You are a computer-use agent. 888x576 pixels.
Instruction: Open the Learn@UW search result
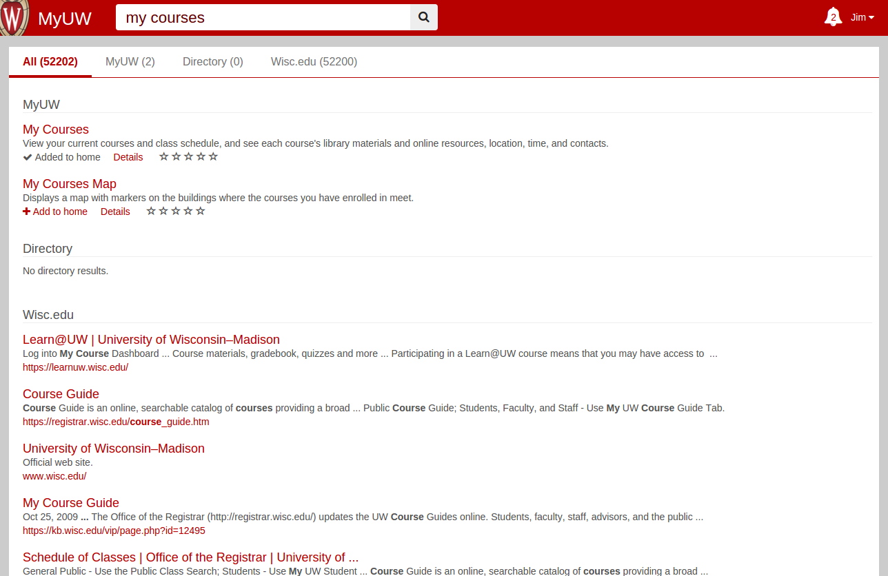pyautogui.click(x=151, y=340)
